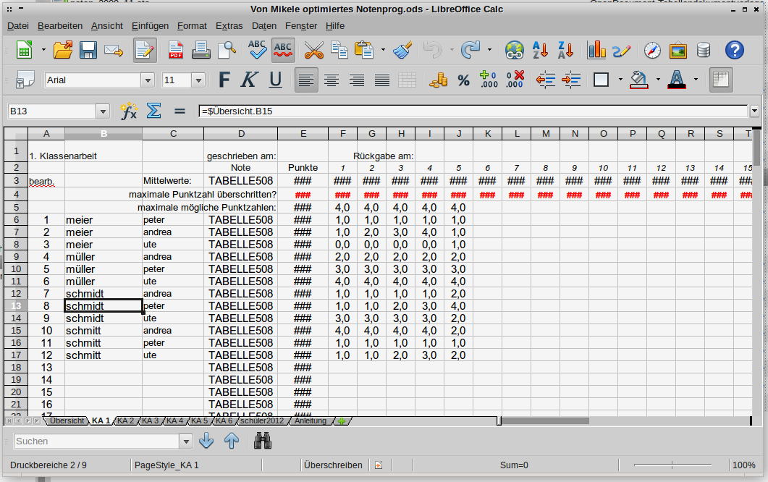This screenshot has width=768, height=482.
Task: Open LibreOffice Help question mark
Action: point(734,50)
